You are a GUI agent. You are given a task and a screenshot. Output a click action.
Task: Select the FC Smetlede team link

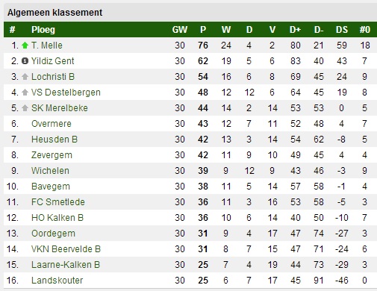pos(58,202)
